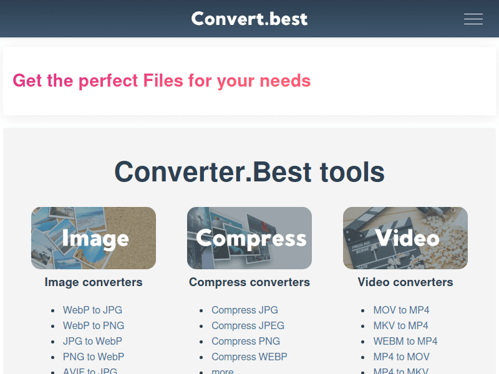Open the WebP to JPG converter
This screenshot has width=499, height=374.
[92, 310]
